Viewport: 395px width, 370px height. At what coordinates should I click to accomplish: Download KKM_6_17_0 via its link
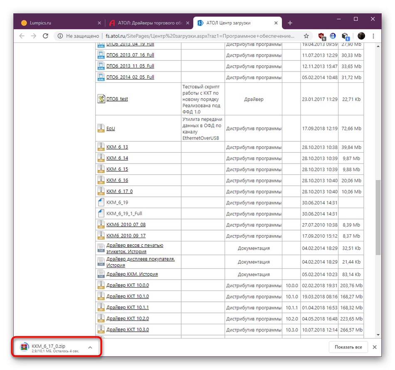click(119, 191)
